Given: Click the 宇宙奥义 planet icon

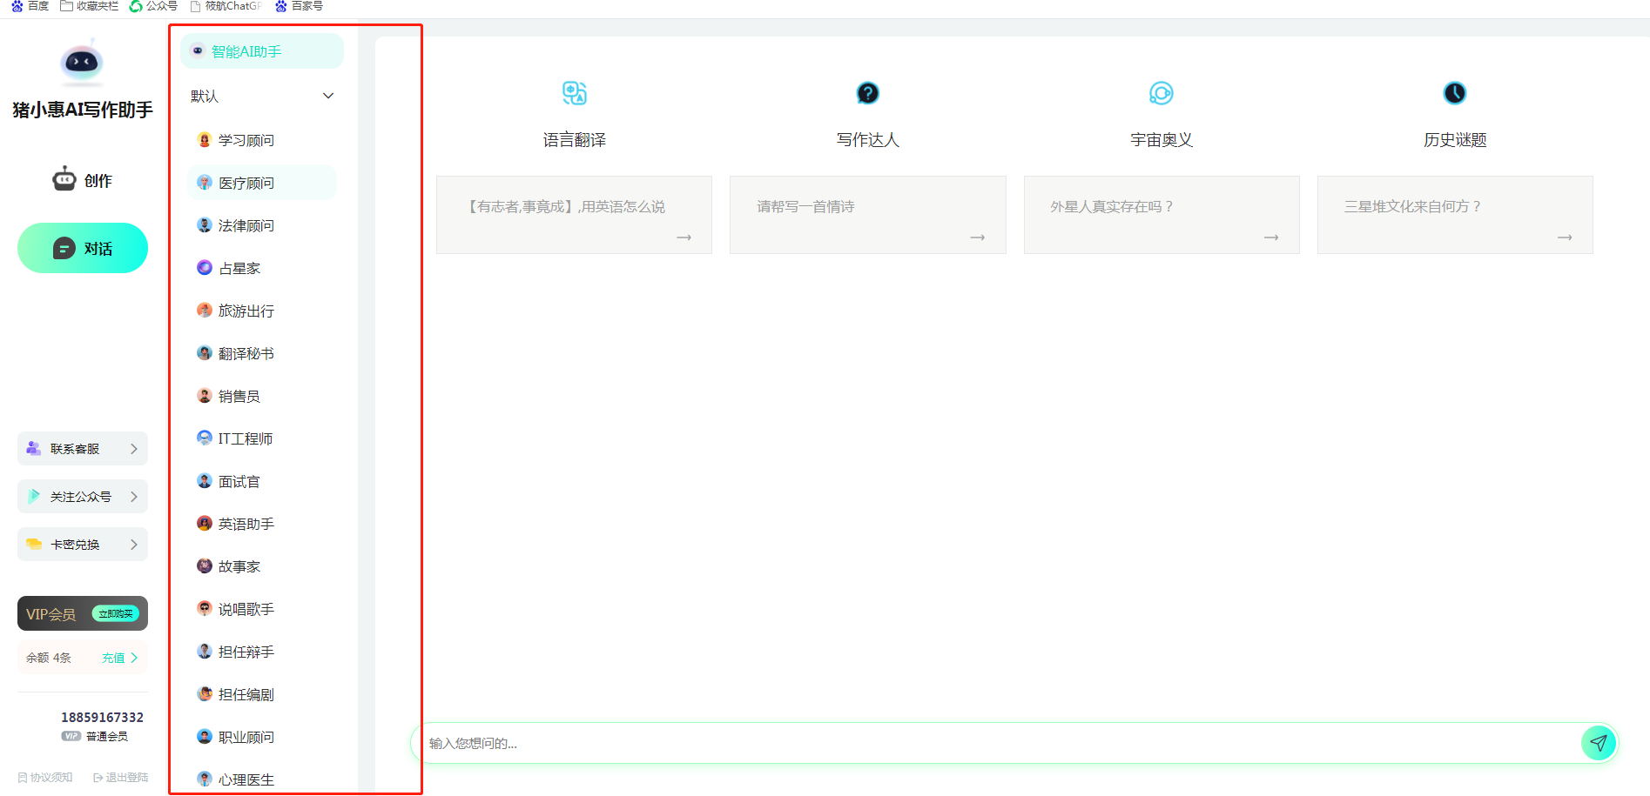Looking at the screenshot, I should [1161, 93].
